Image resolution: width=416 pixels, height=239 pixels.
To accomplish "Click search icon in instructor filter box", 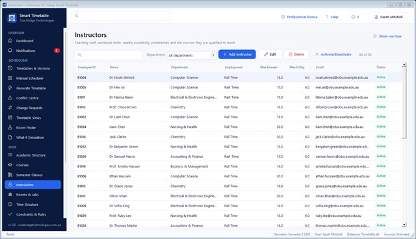I will (x=79, y=55).
